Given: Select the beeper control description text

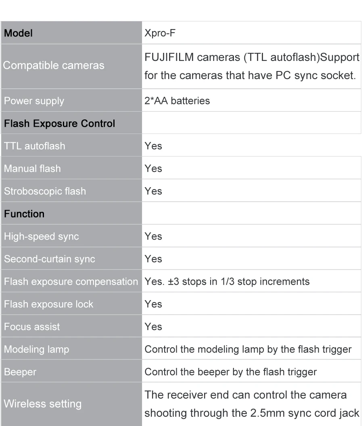Looking at the screenshot, I should pos(230,372).
